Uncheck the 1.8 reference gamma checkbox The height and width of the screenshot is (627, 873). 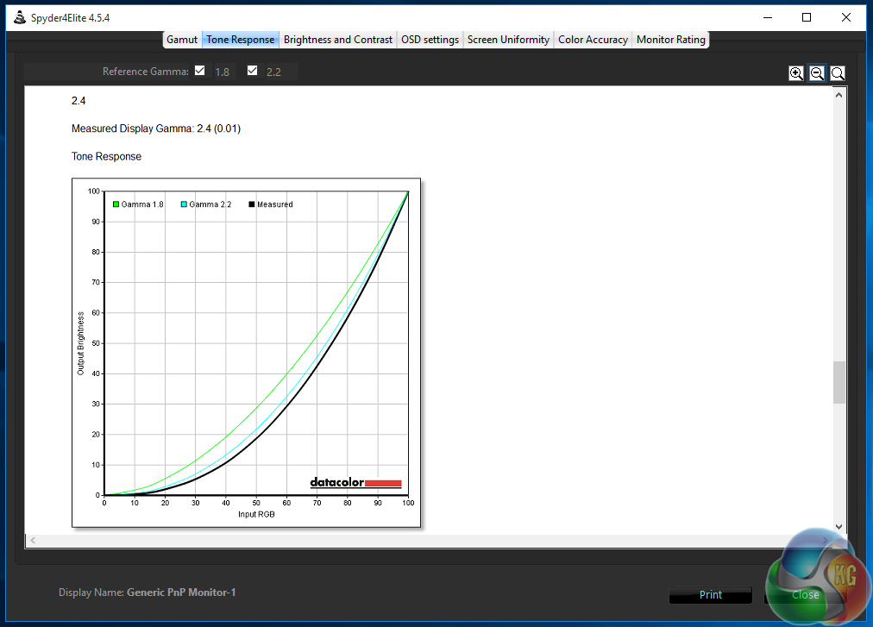pos(200,71)
